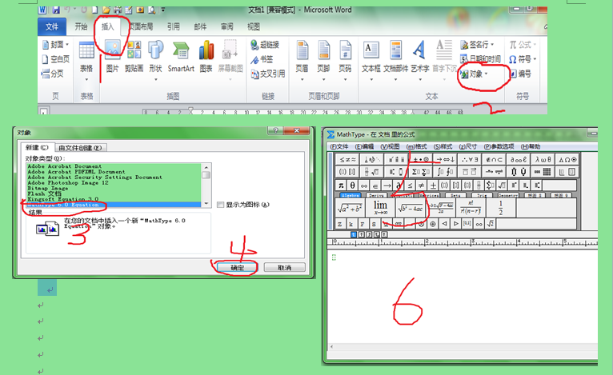The width and height of the screenshot is (613, 375).
Task: Click the 图片 (Picture) icon in Word ribbon
Action: coord(113,57)
